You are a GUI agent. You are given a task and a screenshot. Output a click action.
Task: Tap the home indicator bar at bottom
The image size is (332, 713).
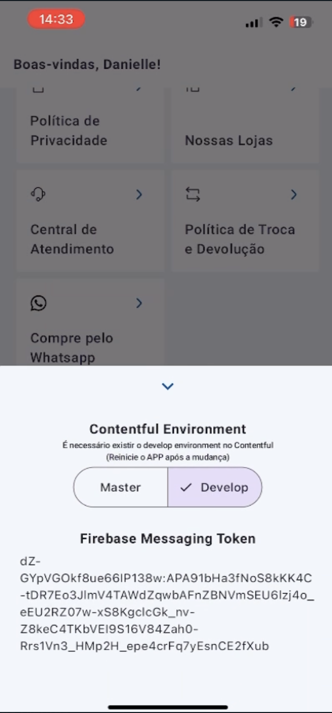coord(168,707)
